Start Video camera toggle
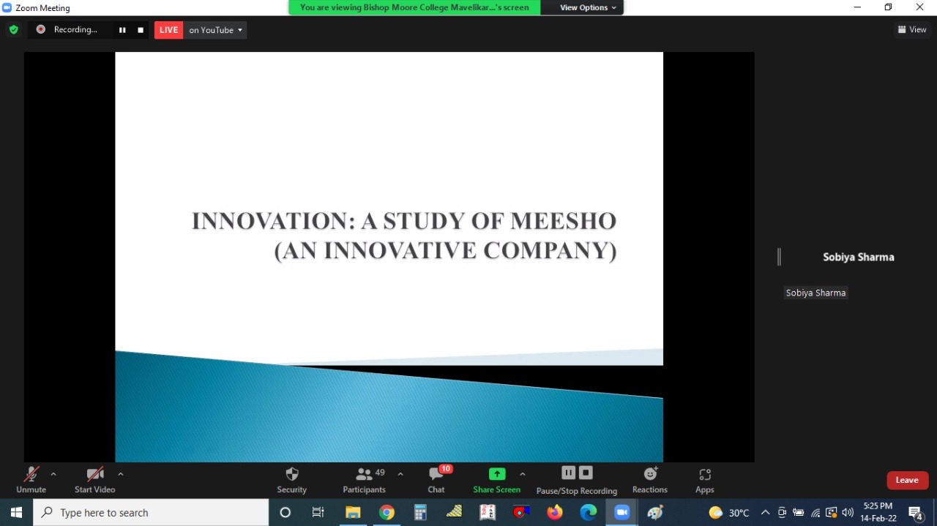The image size is (937, 526). [x=95, y=480]
